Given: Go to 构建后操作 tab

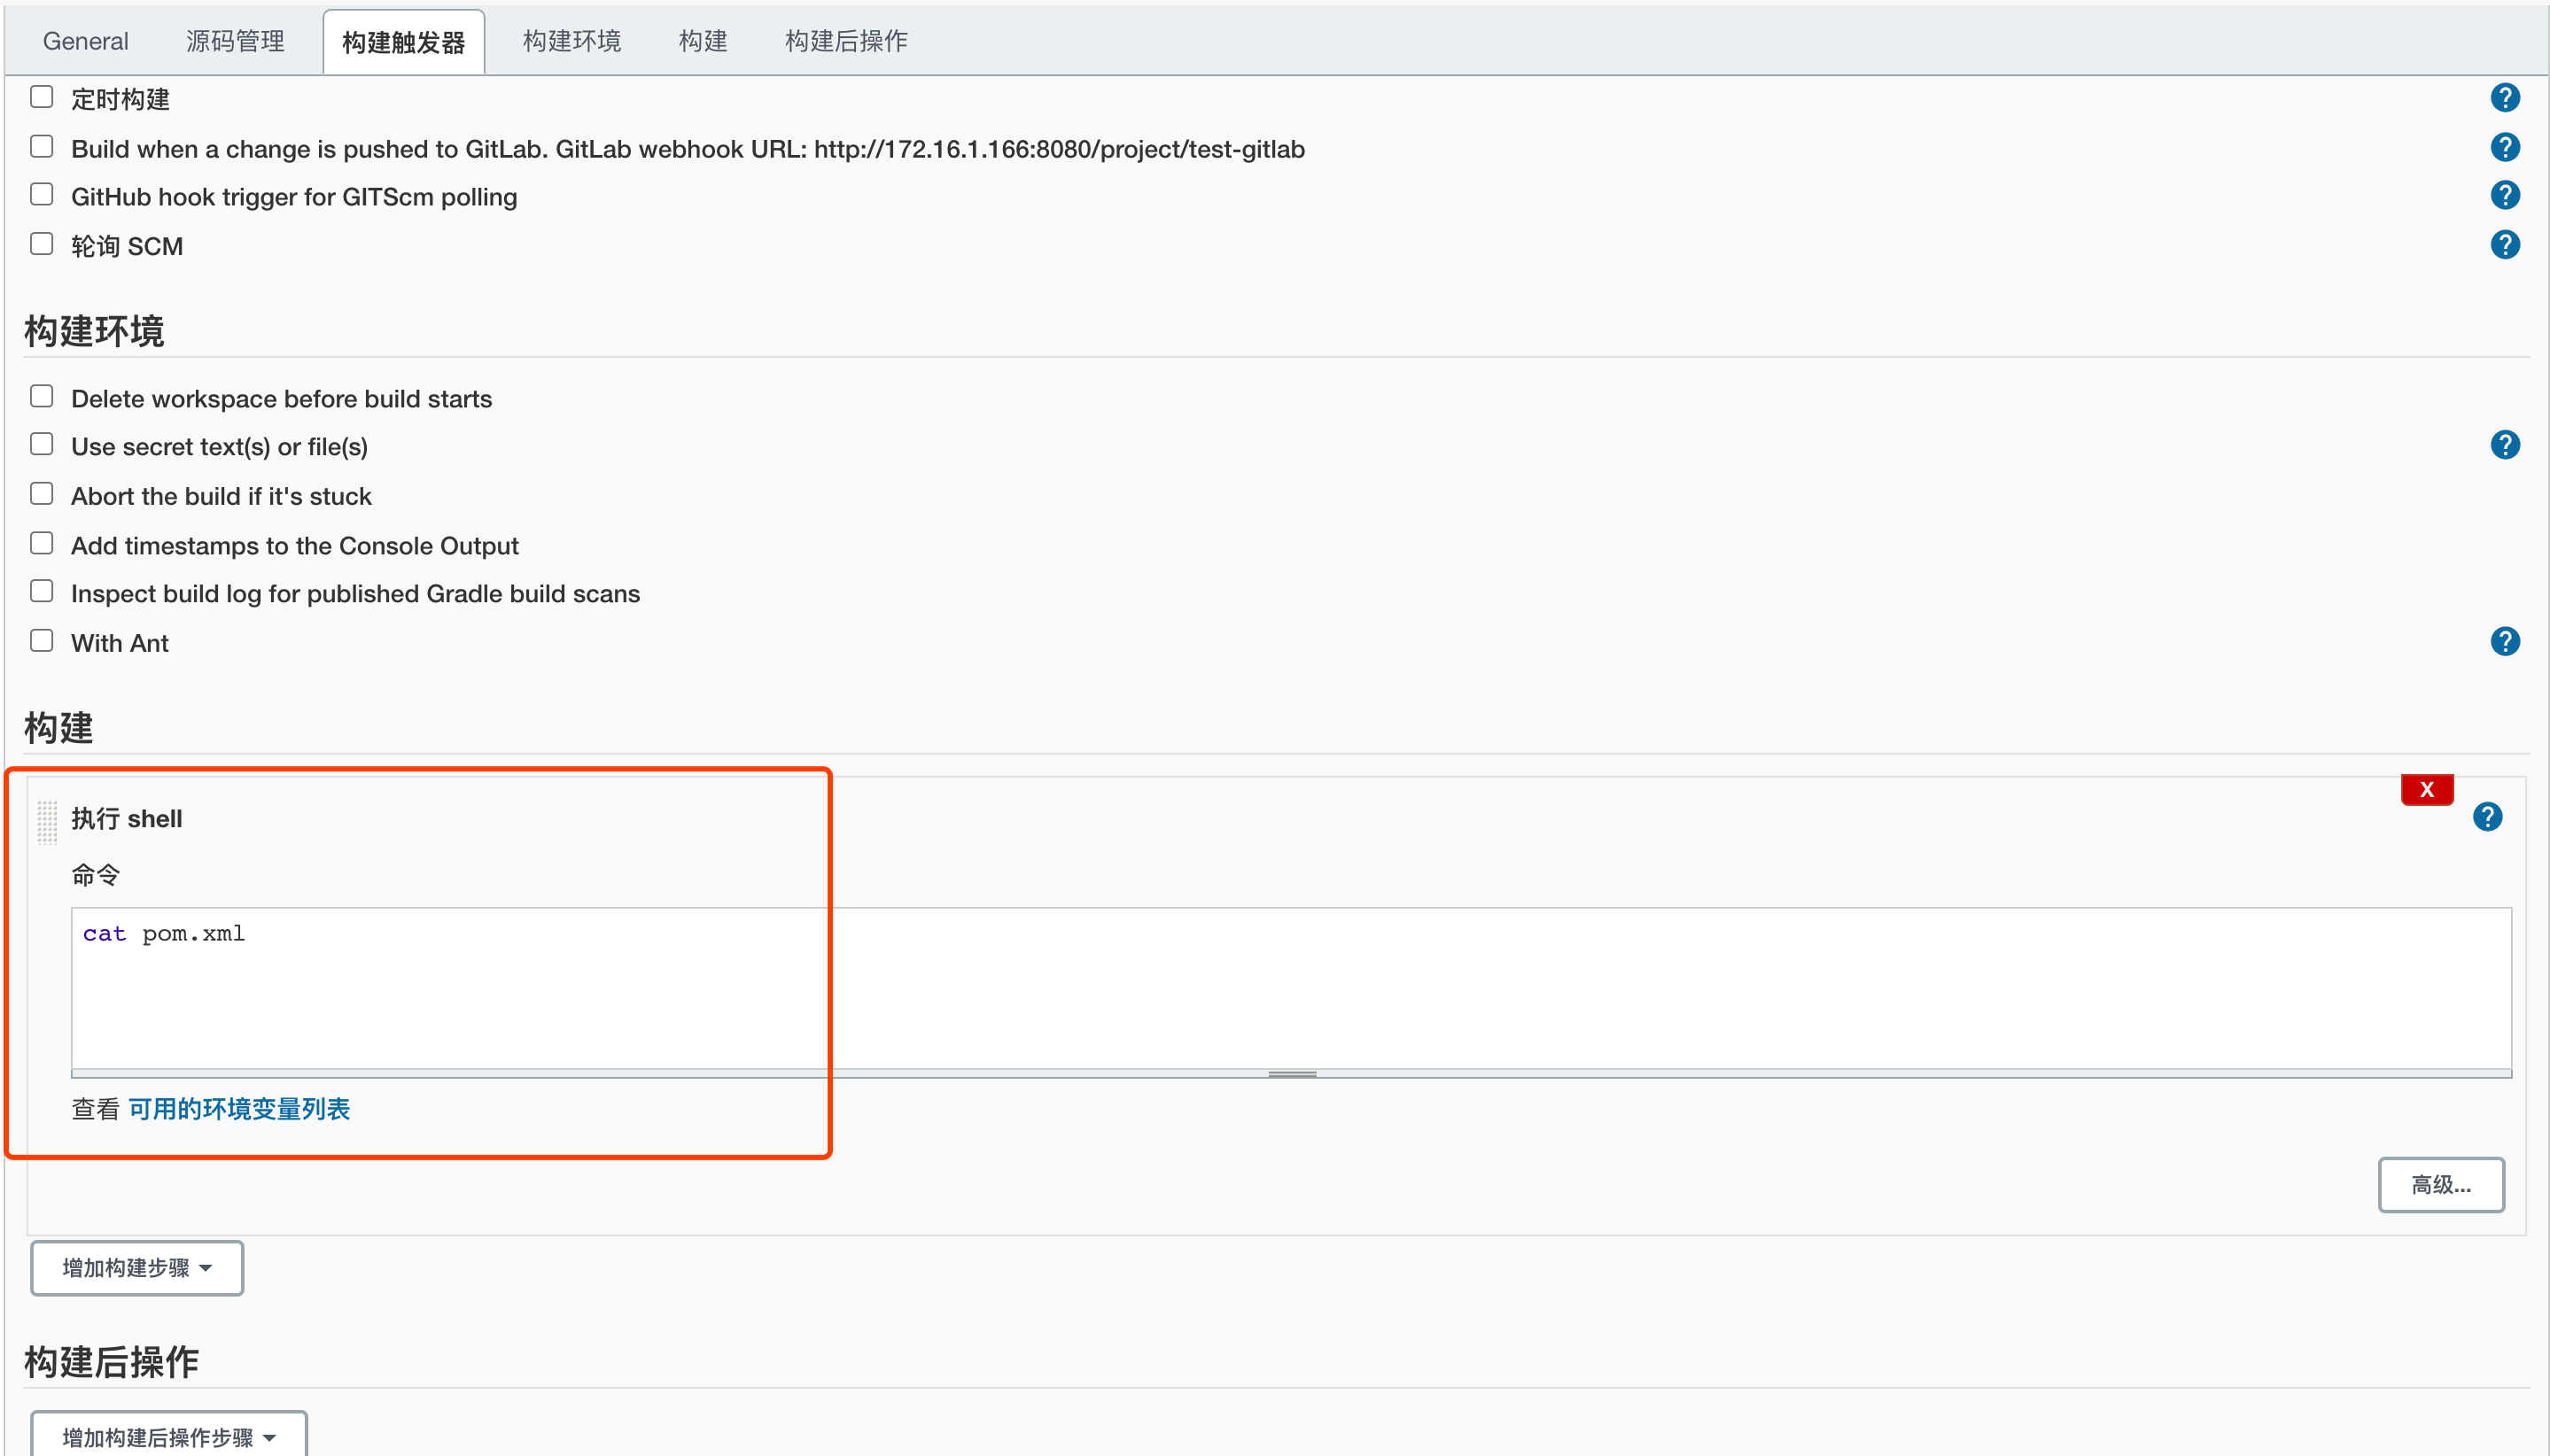Looking at the screenshot, I should [845, 41].
